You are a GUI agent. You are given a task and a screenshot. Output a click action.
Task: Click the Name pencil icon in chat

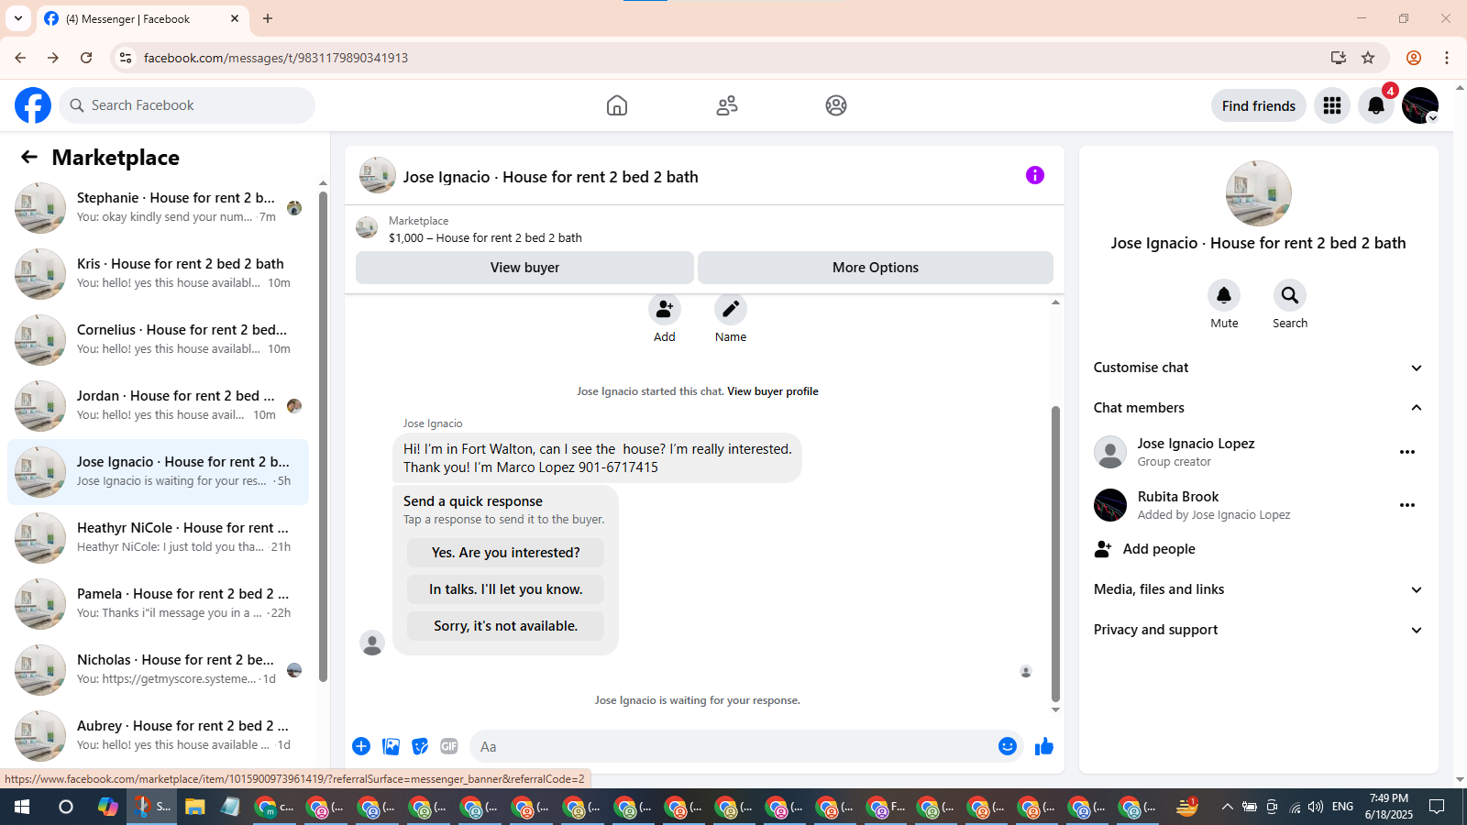pyautogui.click(x=731, y=310)
